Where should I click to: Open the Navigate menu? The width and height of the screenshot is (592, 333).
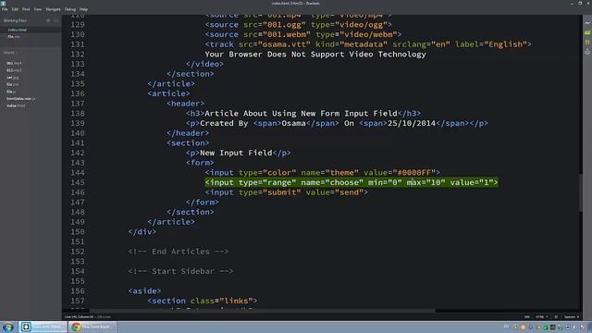[53, 9]
